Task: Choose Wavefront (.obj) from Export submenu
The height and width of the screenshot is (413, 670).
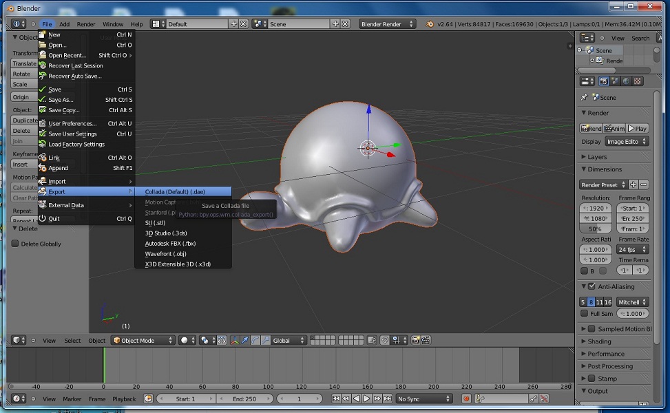Action: [165, 254]
